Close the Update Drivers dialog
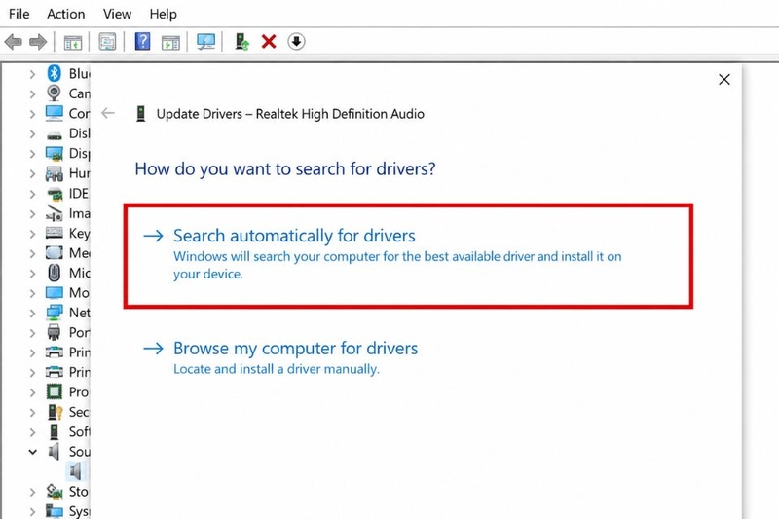Screen dimensions: 779x519 724,80
